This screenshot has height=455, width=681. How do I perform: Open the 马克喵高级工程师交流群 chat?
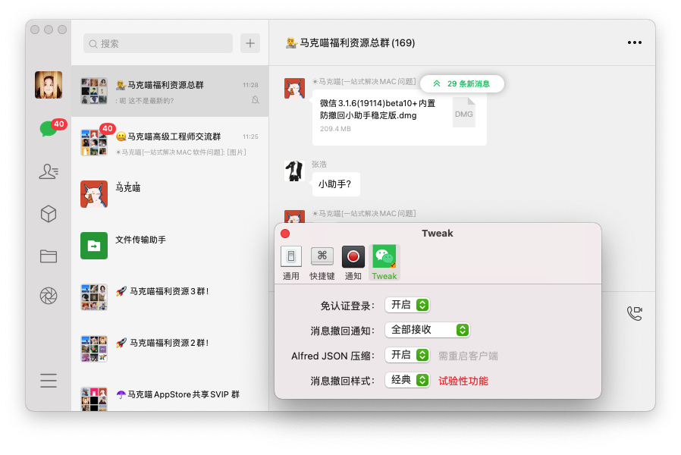click(x=170, y=143)
